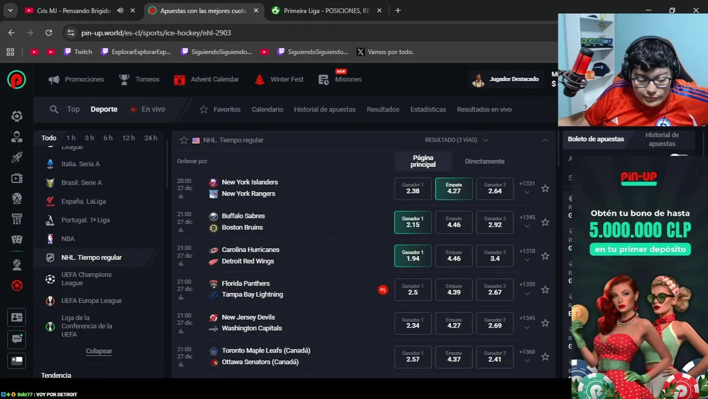
Task: Select Ganador 2 2.64 New York Rangers
Action: 495,188
